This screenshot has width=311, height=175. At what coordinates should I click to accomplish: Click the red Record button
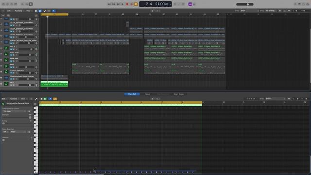click(x=127, y=4)
